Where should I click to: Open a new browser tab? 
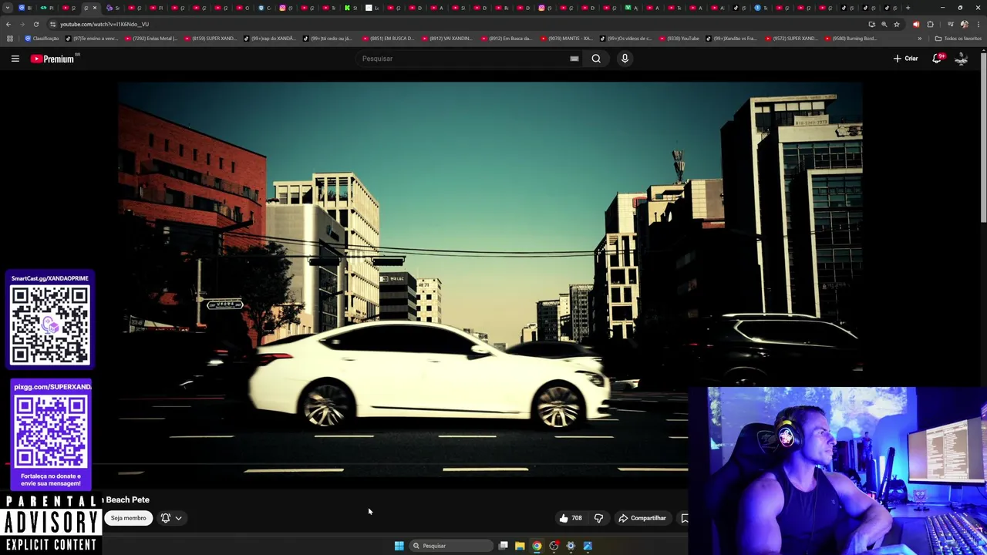pos(908,8)
